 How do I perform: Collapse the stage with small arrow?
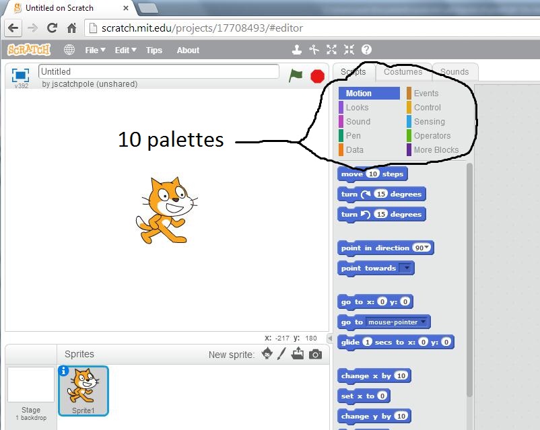pos(329,338)
